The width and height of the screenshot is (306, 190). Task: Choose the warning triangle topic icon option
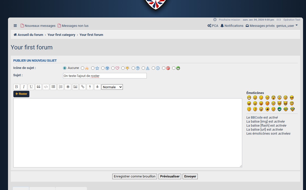[143, 68]
